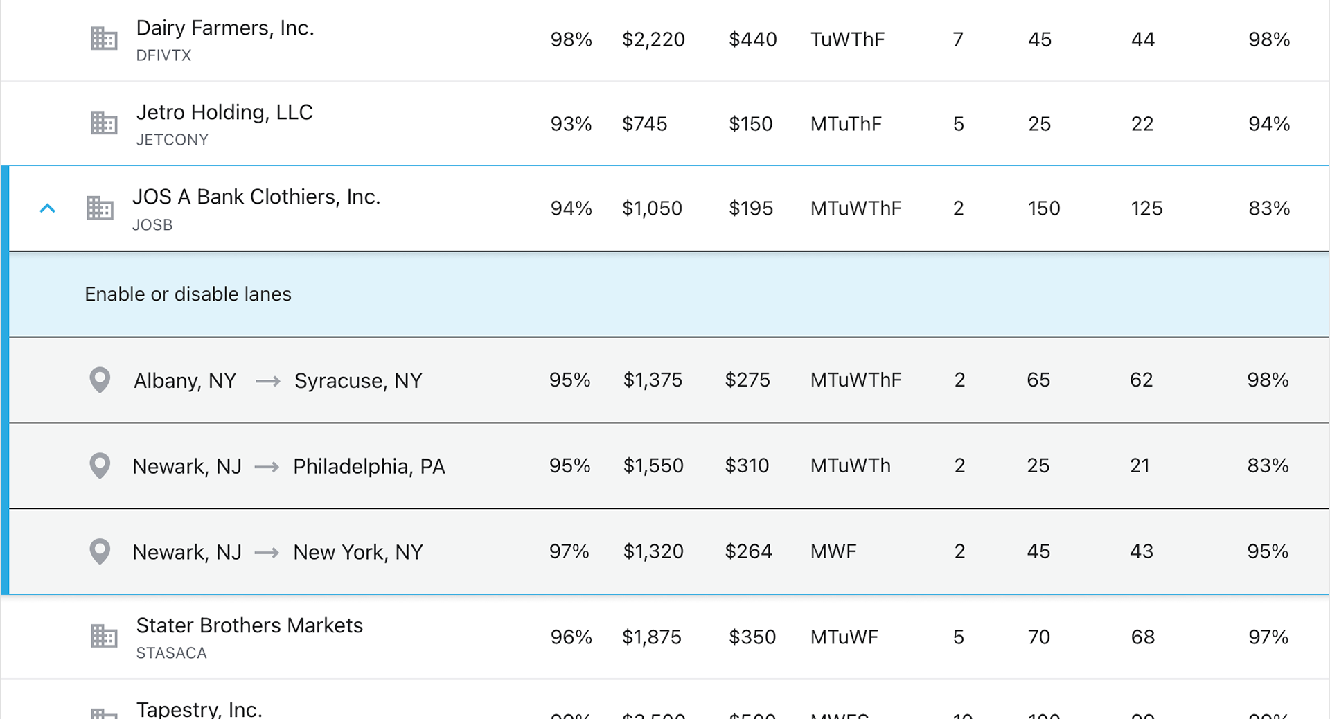Screen dimensions: 1330x719
Task: Click the Stater Brothers Markets building icon
Action: coord(104,636)
